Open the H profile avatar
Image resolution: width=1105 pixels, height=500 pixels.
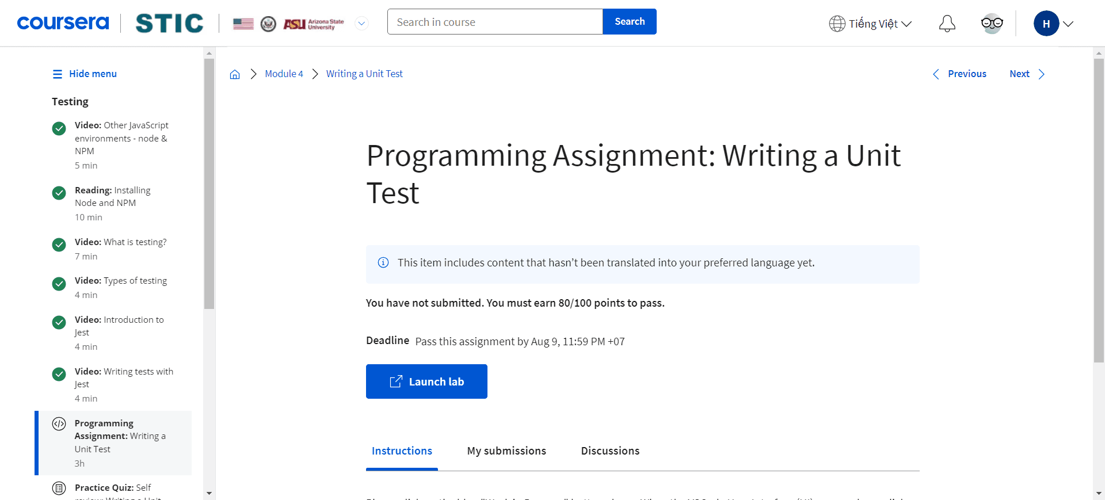[x=1046, y=24]
